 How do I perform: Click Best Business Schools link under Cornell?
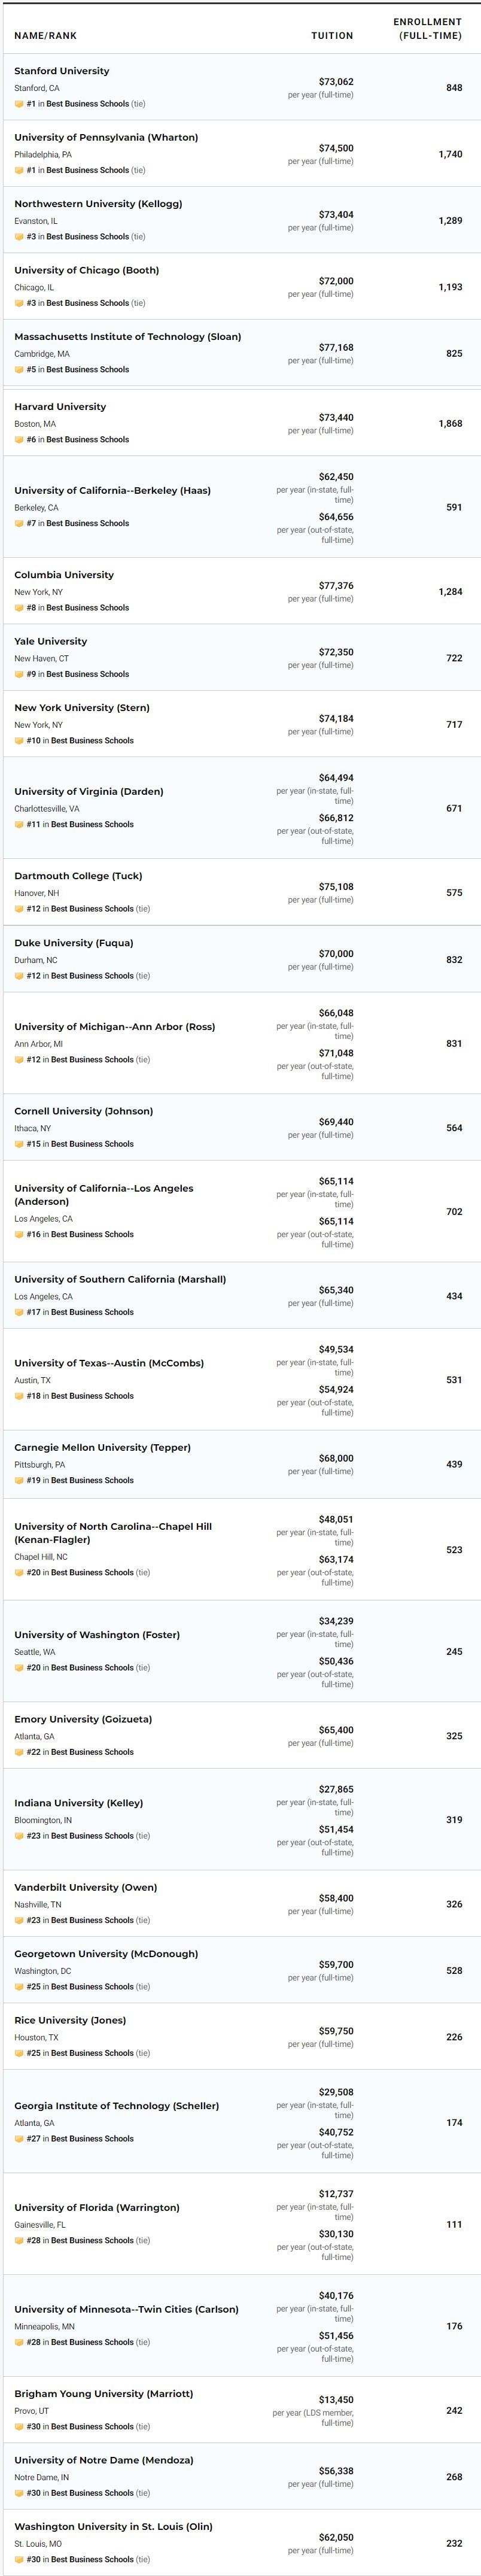[x=92, y=1144]
